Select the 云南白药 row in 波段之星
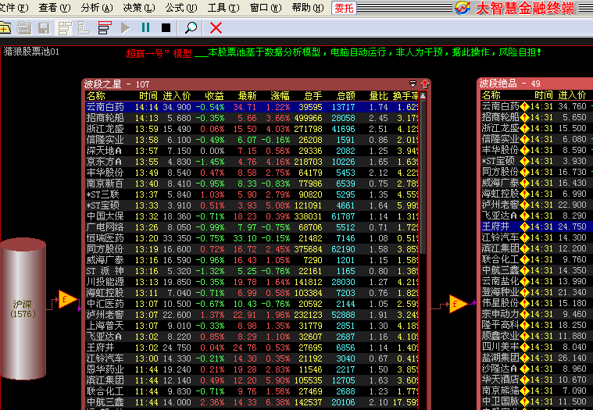This screenshot has width=593, height=410. coord(252,107)
